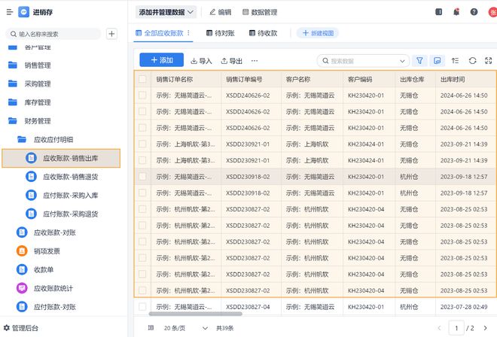Click cell 2023-09-18 12:57 in highlighted row
Screen dimensions: 497x337
click(464, 177)
